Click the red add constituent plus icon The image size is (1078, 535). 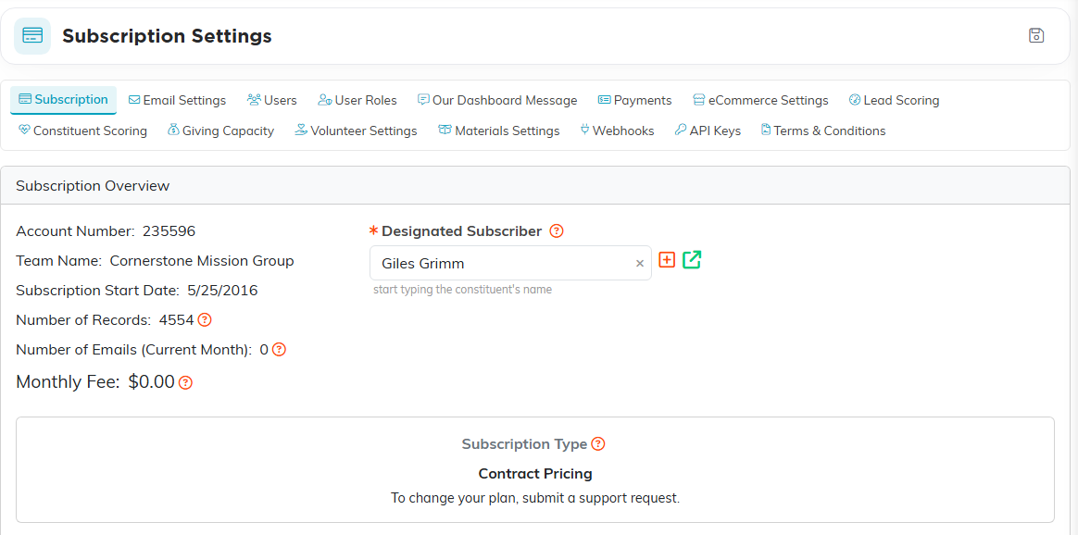667,259
